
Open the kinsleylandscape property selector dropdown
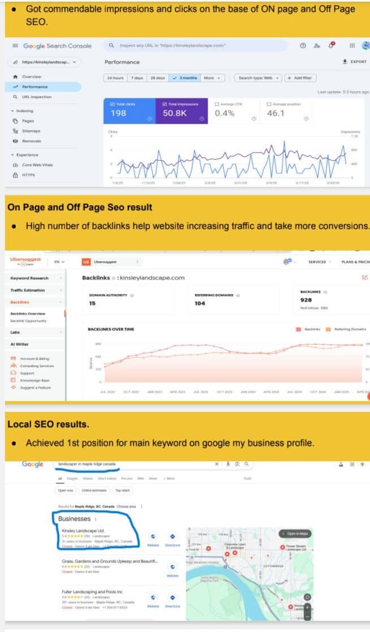pos(44,62)
